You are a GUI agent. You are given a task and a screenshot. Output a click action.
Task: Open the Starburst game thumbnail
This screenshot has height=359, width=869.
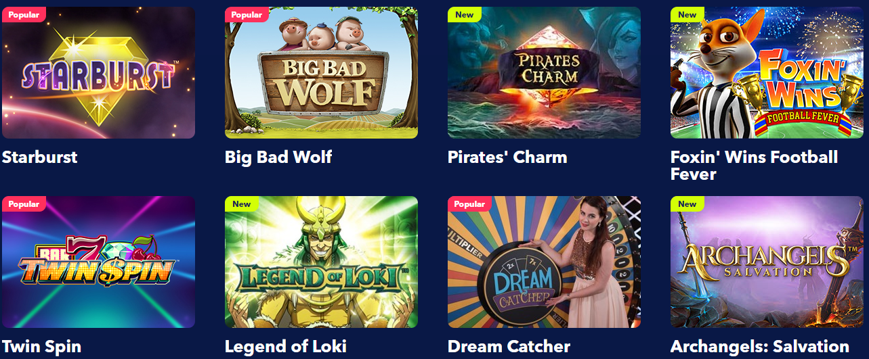click(98, 72)
